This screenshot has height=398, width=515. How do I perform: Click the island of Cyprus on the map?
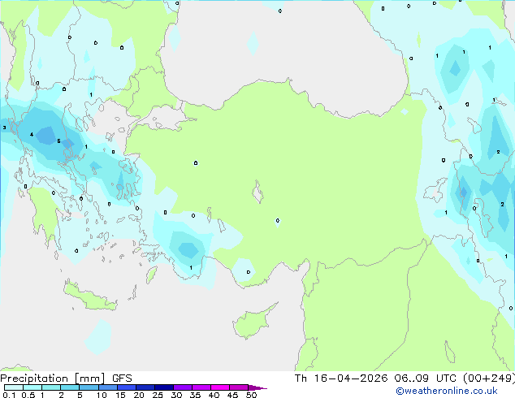point(253,322)
